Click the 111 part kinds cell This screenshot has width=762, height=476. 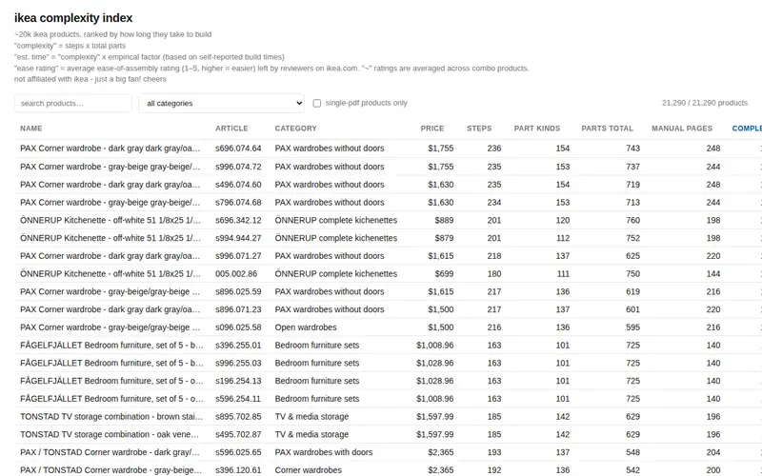pyautogui.click(x=563, y=273)
